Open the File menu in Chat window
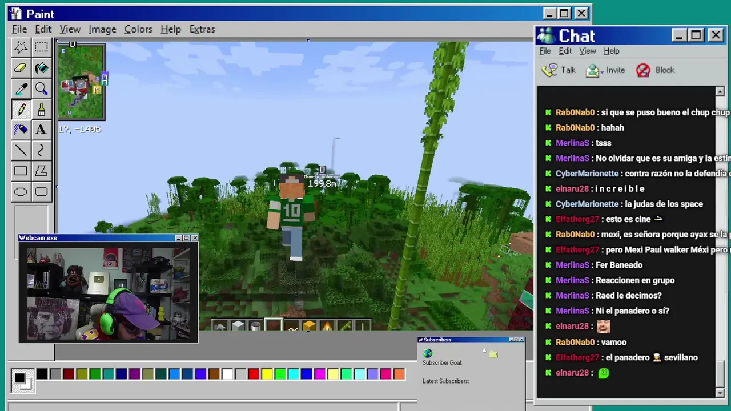 [x=545, y=51]
